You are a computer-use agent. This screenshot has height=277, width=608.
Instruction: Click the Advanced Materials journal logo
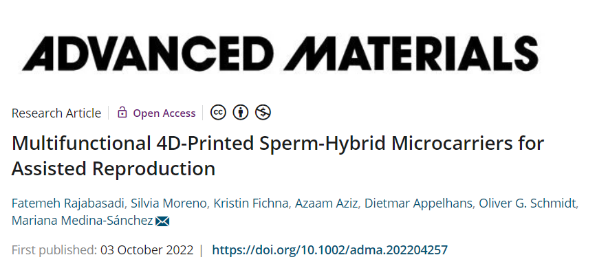(x=280, y=54)
